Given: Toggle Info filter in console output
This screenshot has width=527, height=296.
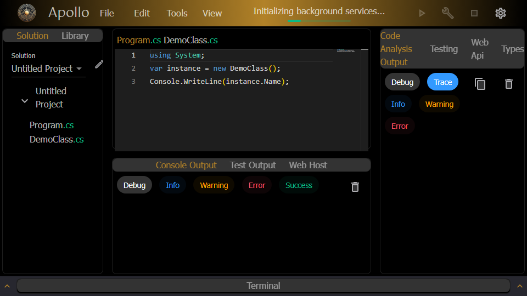Looking at the screenshot, I should (172, 185).
